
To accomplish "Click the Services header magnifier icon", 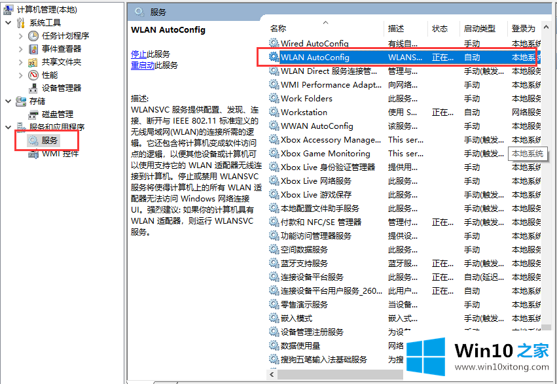I will coord(139,12).
